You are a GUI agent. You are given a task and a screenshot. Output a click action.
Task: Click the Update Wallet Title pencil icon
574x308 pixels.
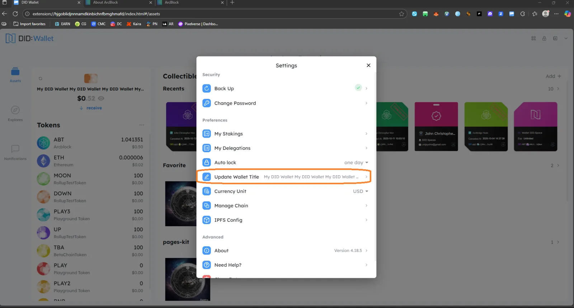[207, 177]
